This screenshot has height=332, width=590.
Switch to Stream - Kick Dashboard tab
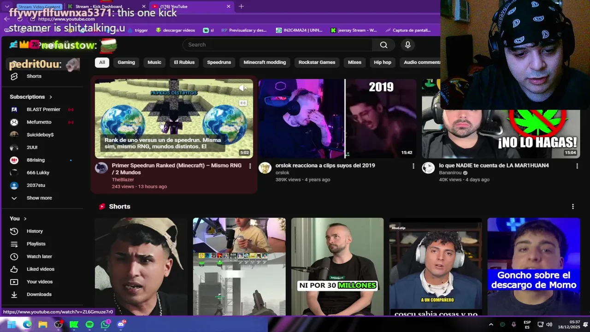106,6
